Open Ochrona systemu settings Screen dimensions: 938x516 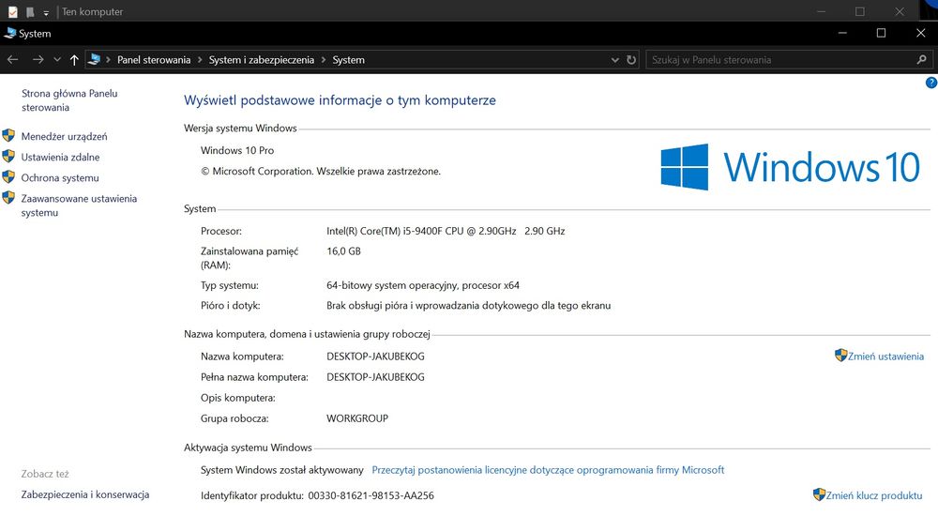(x=60, y=178)
